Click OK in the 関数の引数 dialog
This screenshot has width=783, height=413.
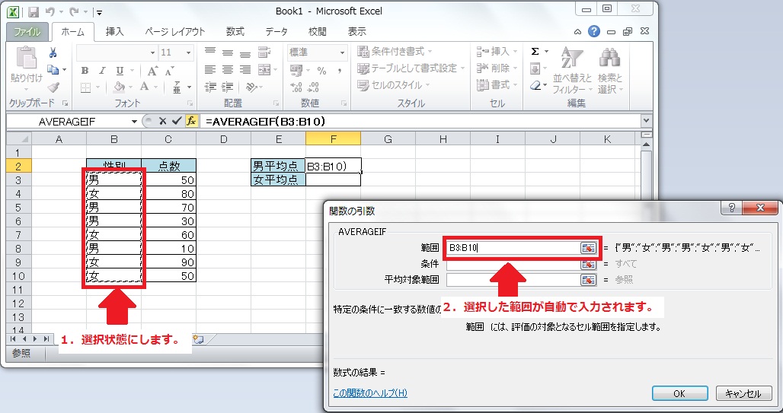point(679,393)
